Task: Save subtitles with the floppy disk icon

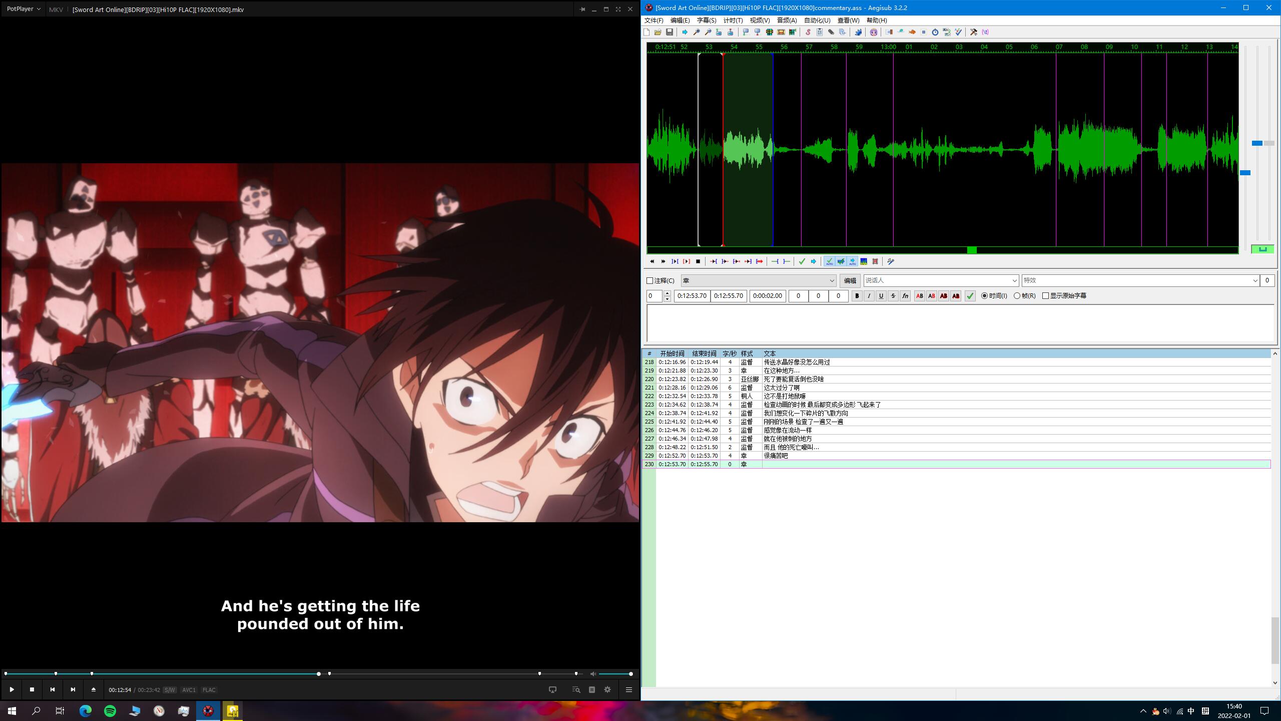Action: (670, 32)
